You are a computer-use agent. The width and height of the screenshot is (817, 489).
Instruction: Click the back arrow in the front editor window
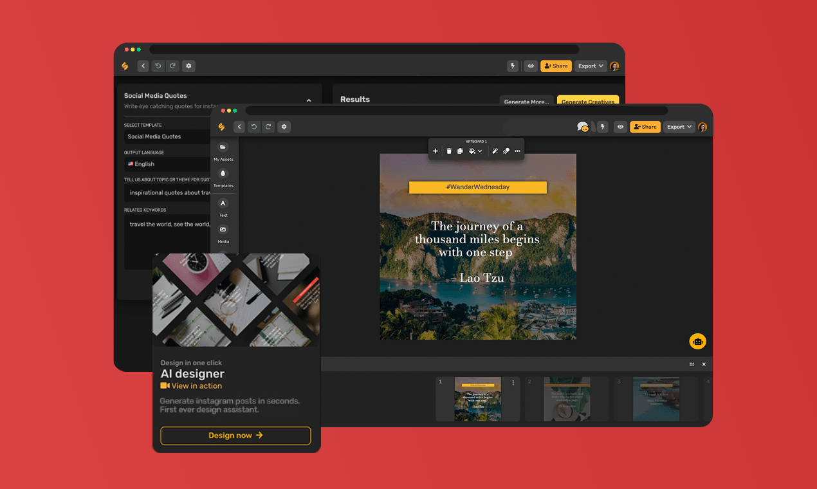click(239, 127)
